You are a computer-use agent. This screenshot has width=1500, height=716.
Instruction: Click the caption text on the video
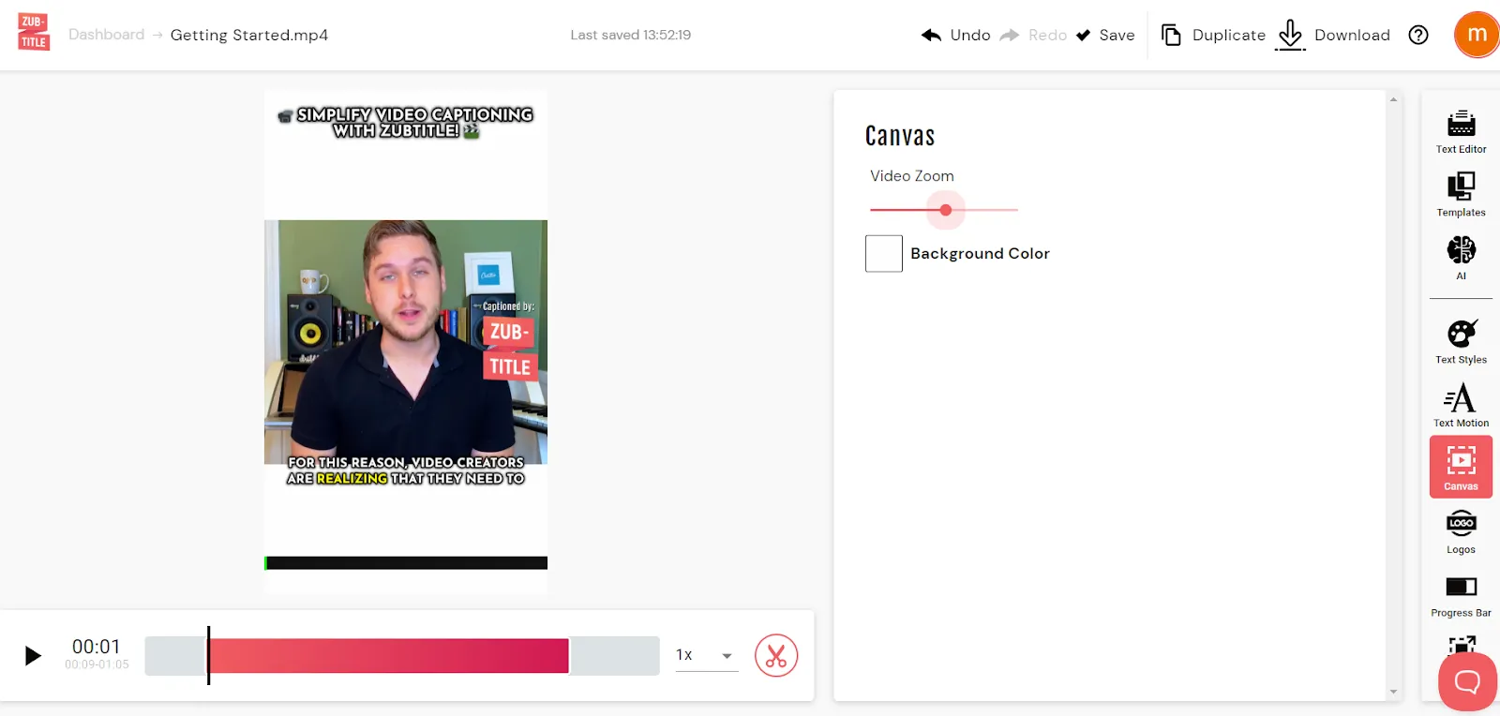406,470
